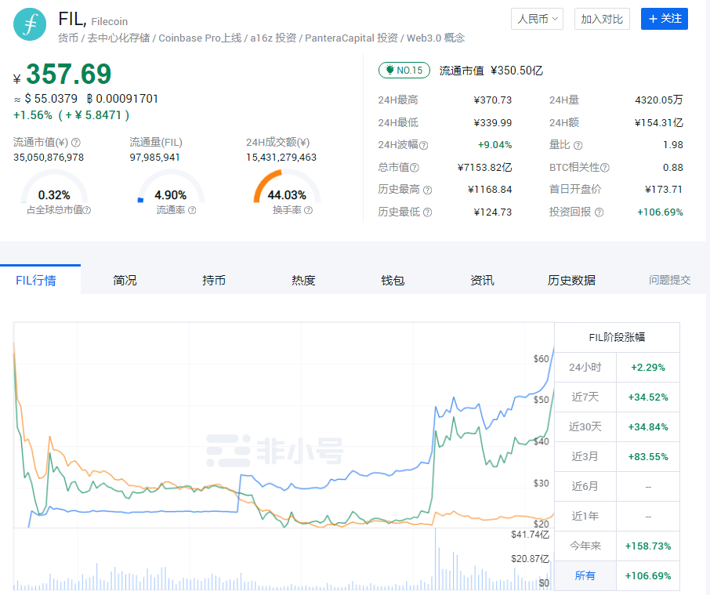Click the 关注 follow button
Image resolution: width=710 pixels, height=595 pixels.
665,19
